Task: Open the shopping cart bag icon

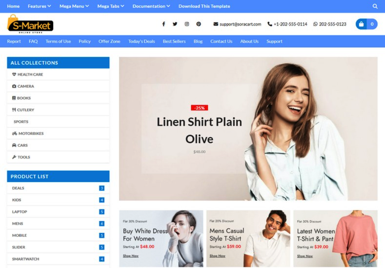Action: [362, 24]
